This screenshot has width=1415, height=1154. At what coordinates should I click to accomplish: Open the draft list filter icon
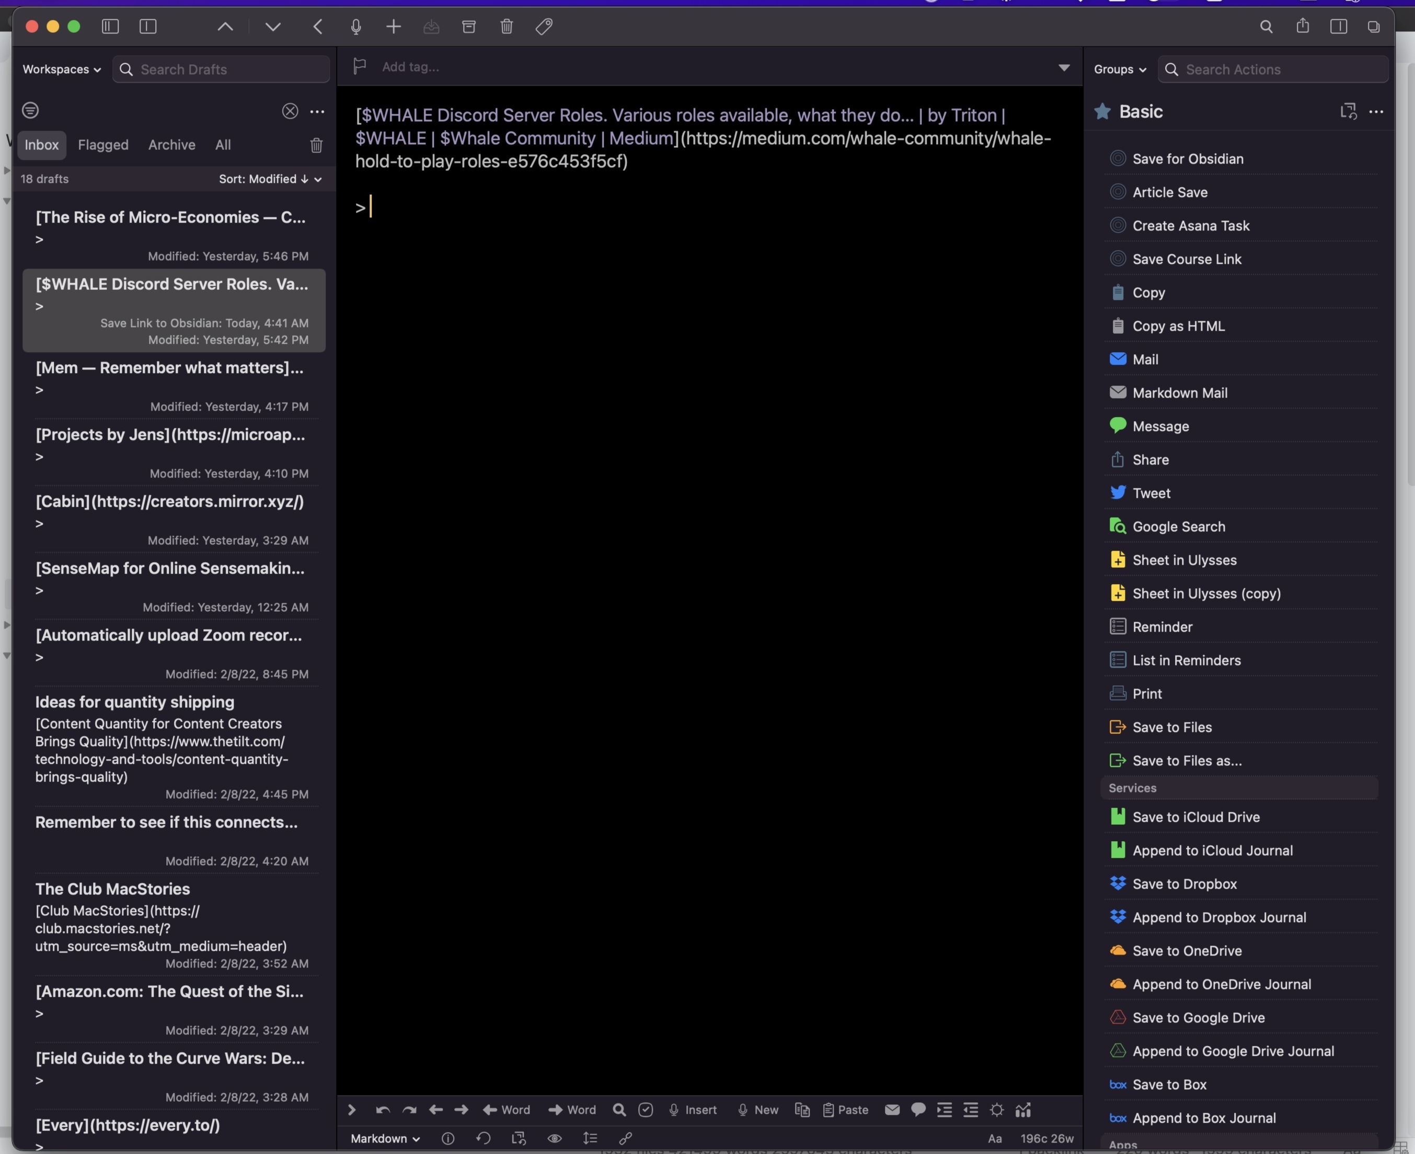[x=31, y=110]
